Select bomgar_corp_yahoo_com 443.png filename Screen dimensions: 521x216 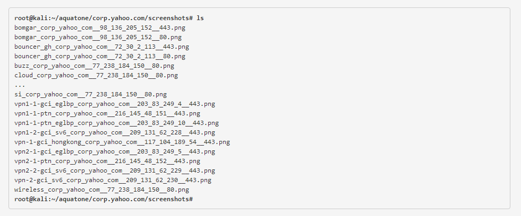coord(100,28)
